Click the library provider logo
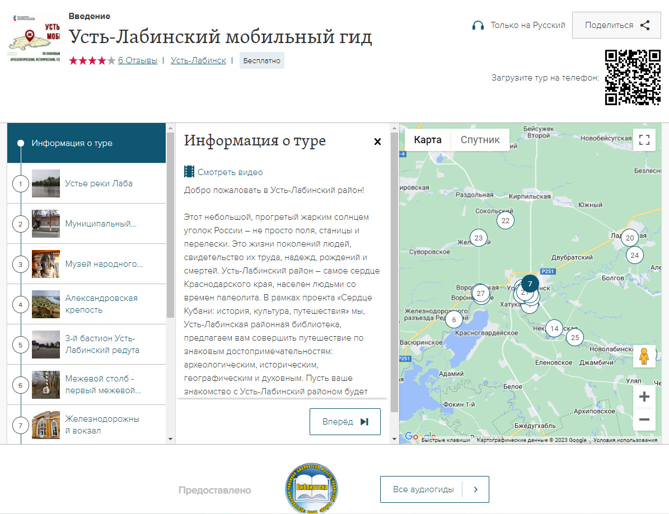This screenshot has width=669, height=514. [x=311, y=488]
